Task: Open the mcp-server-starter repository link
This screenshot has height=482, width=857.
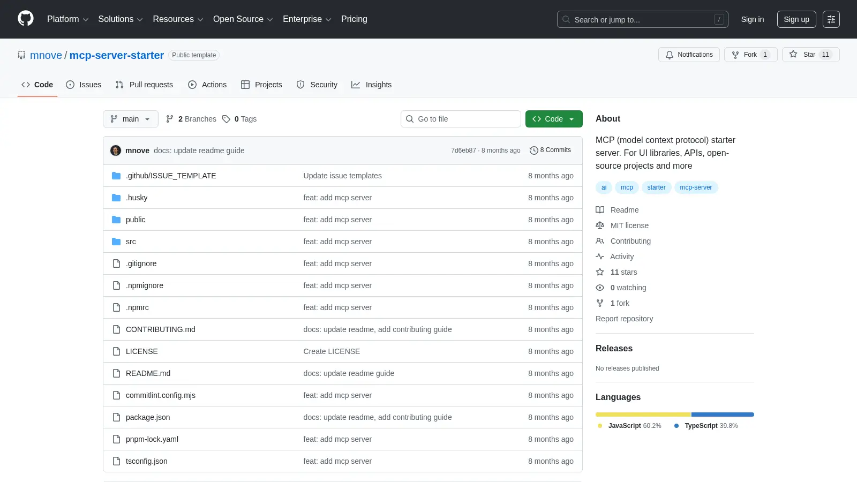Action: pos(117,55)
